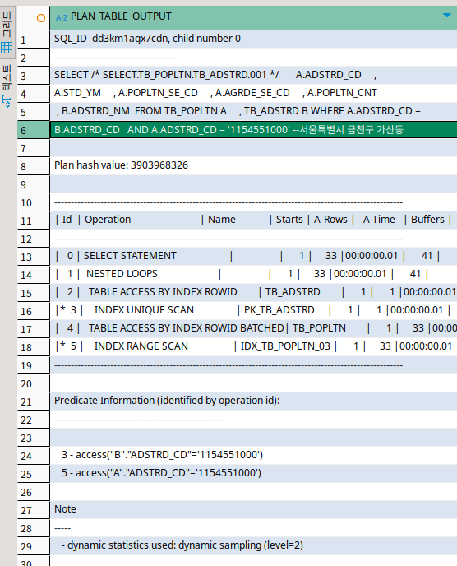Screen dimensions: 457x566
Task: Select row number 13 header
Action: pyautogui.click(x=34, y=257)
